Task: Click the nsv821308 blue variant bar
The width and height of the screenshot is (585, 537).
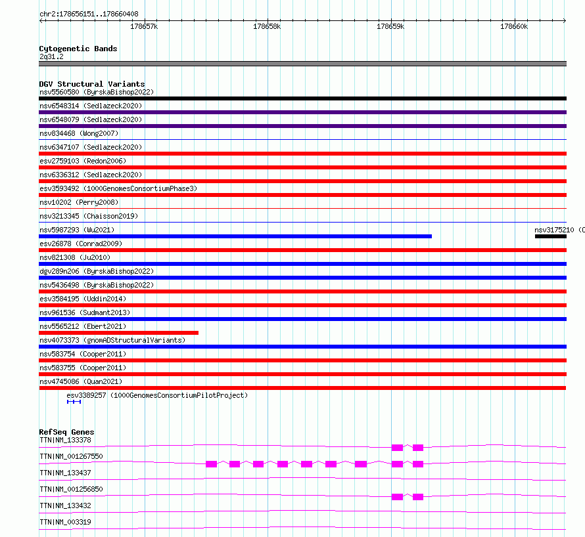Action: tap(302, 264)
